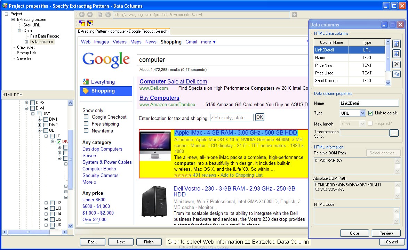This screenshot has height=250, width=408.
Task: Click the second yellow selection tool icon
Action: click(x=90, y=23)
